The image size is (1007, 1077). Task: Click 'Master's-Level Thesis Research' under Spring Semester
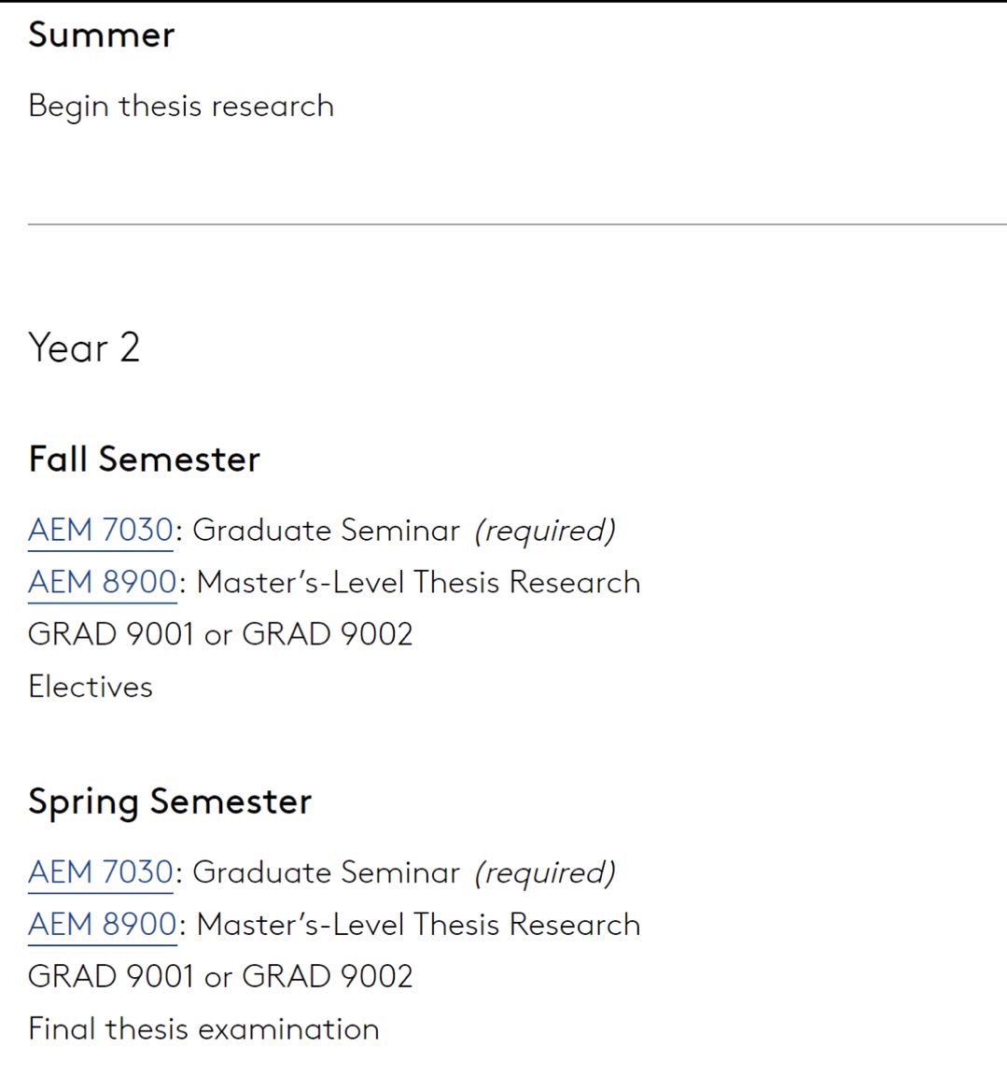coord(419,925)
